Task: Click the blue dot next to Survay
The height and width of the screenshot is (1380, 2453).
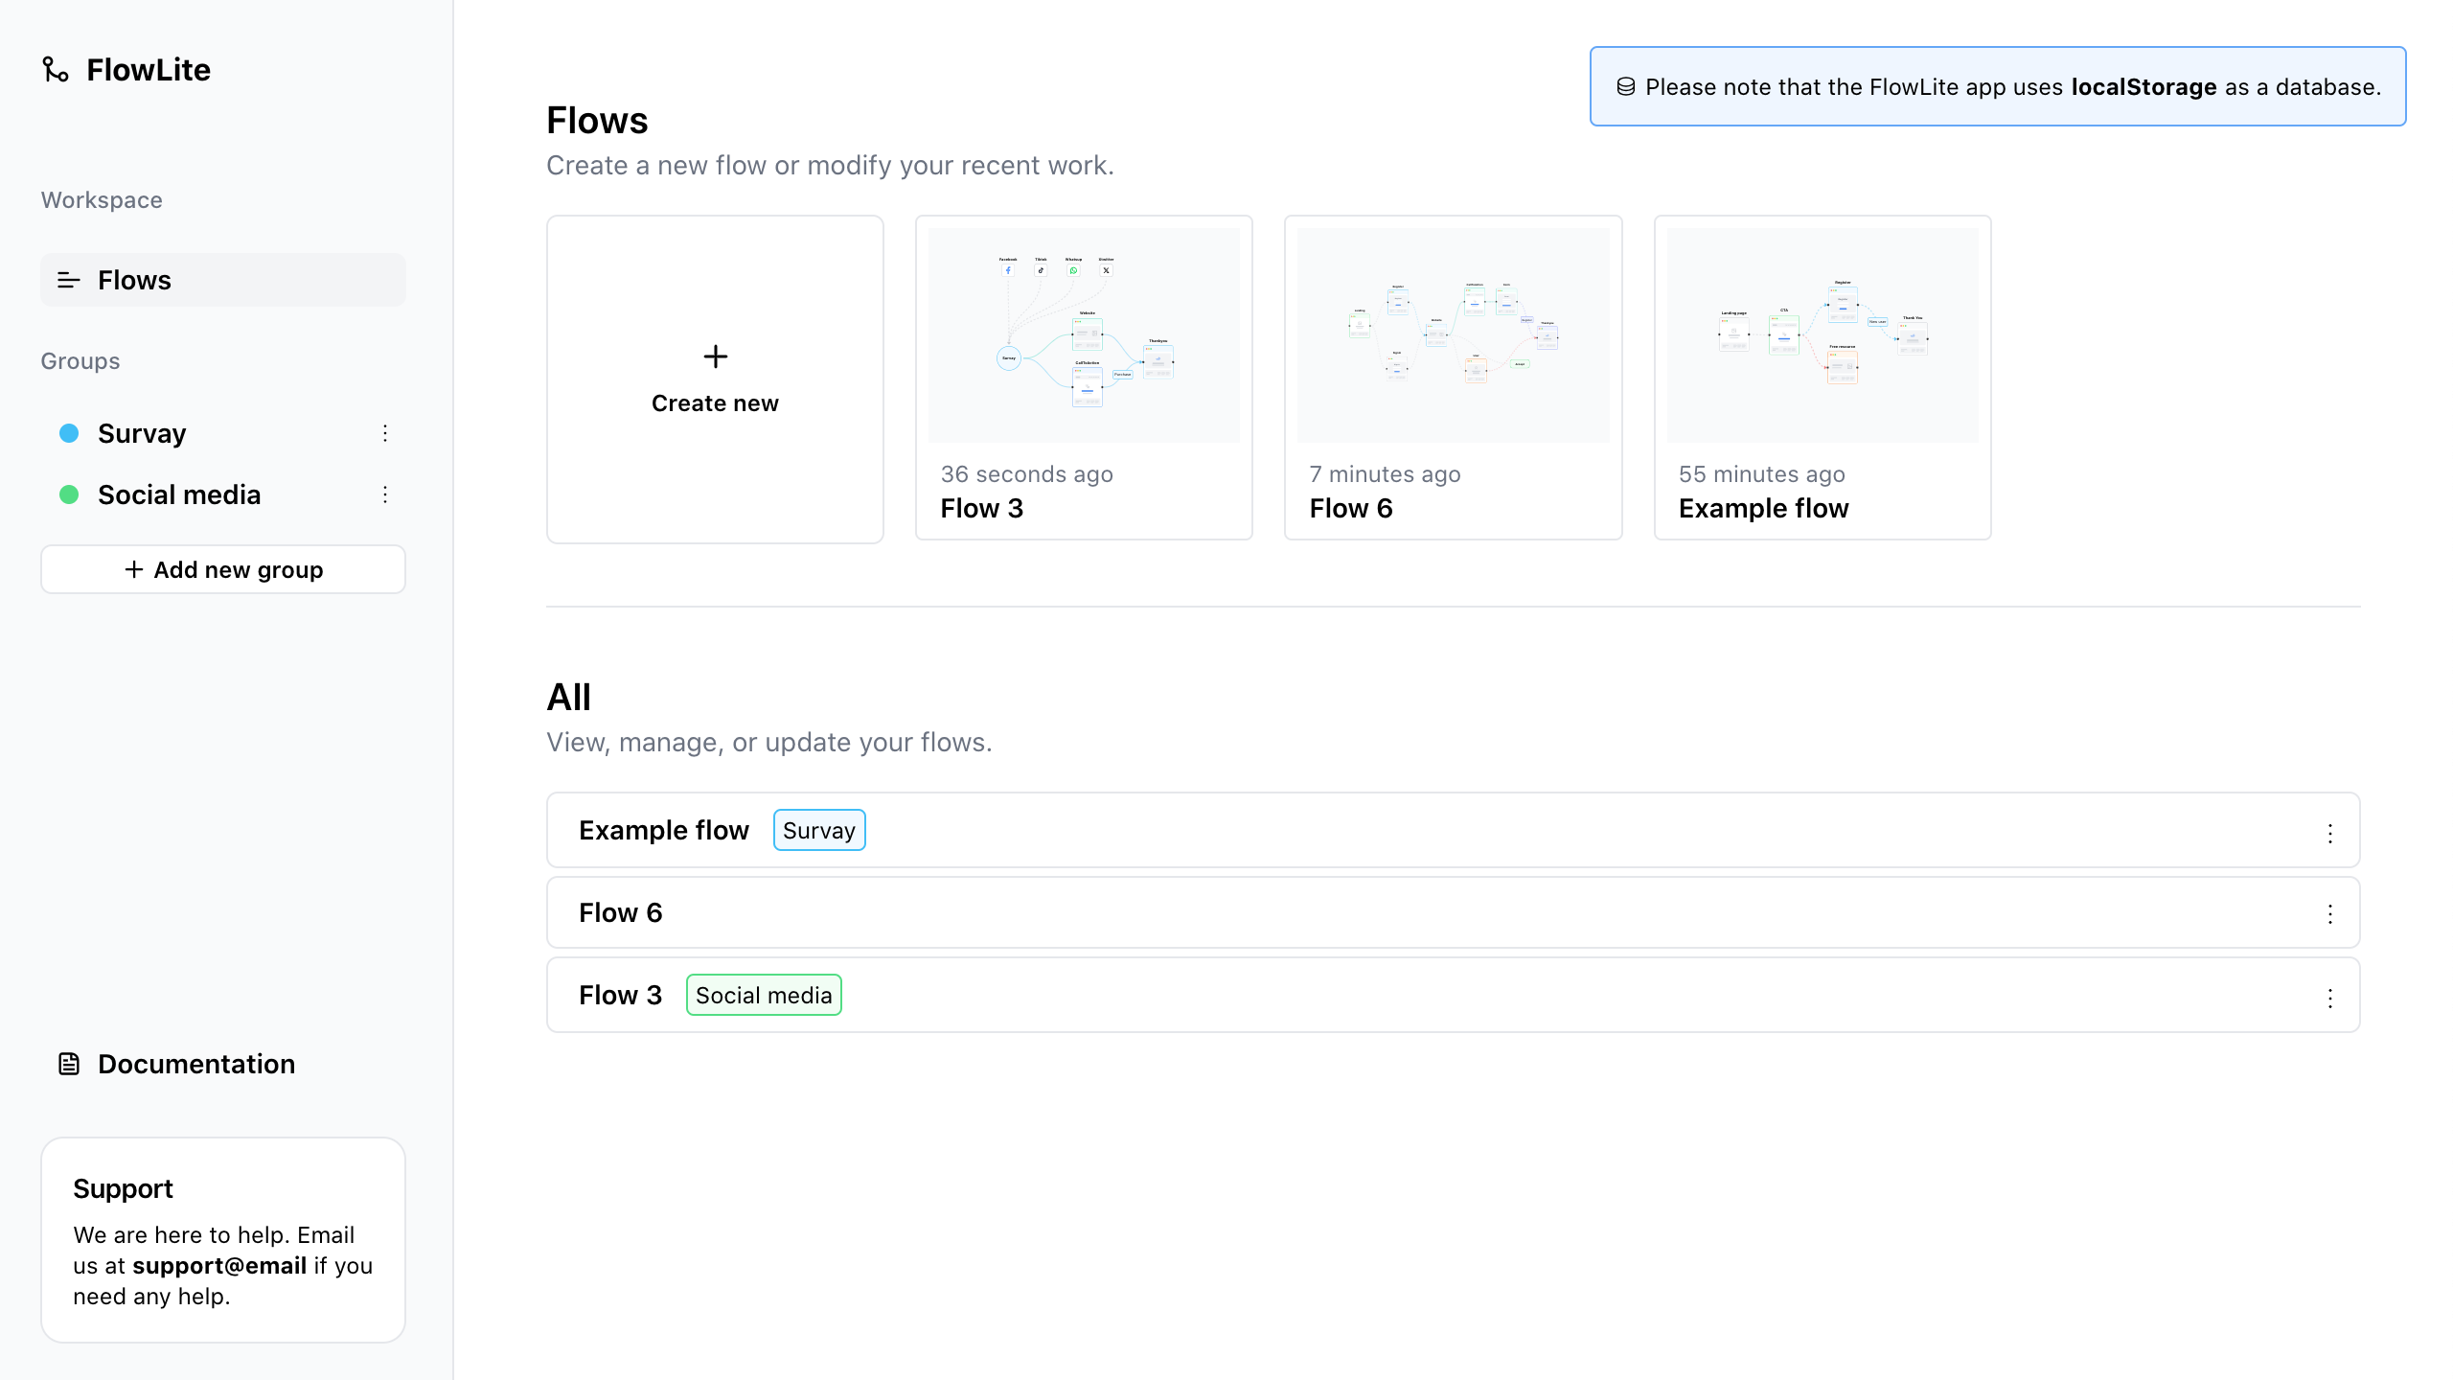Action: (68, 433)
